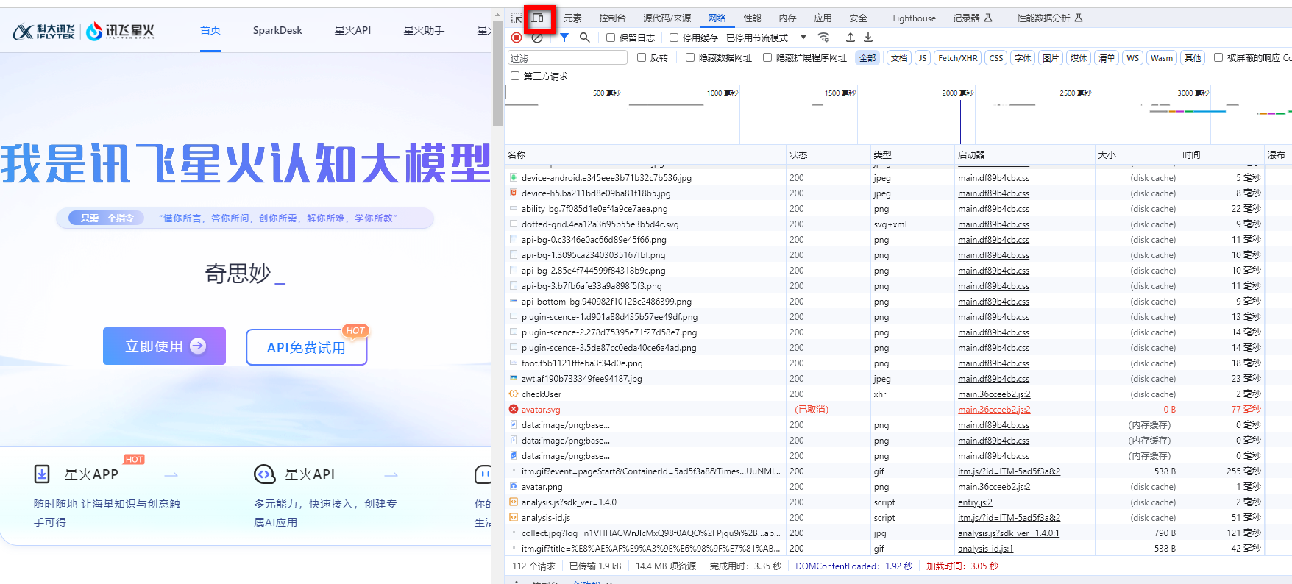Click the 星火APP download icon
The height and width of the screenshot is (584, 1292).
click(42, 474)
